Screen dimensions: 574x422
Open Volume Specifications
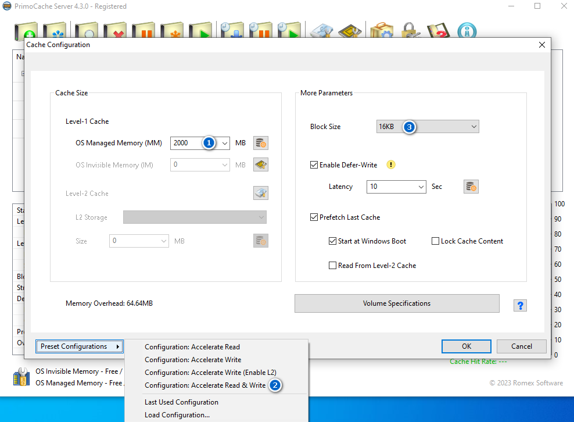click(x=397, y=303)
